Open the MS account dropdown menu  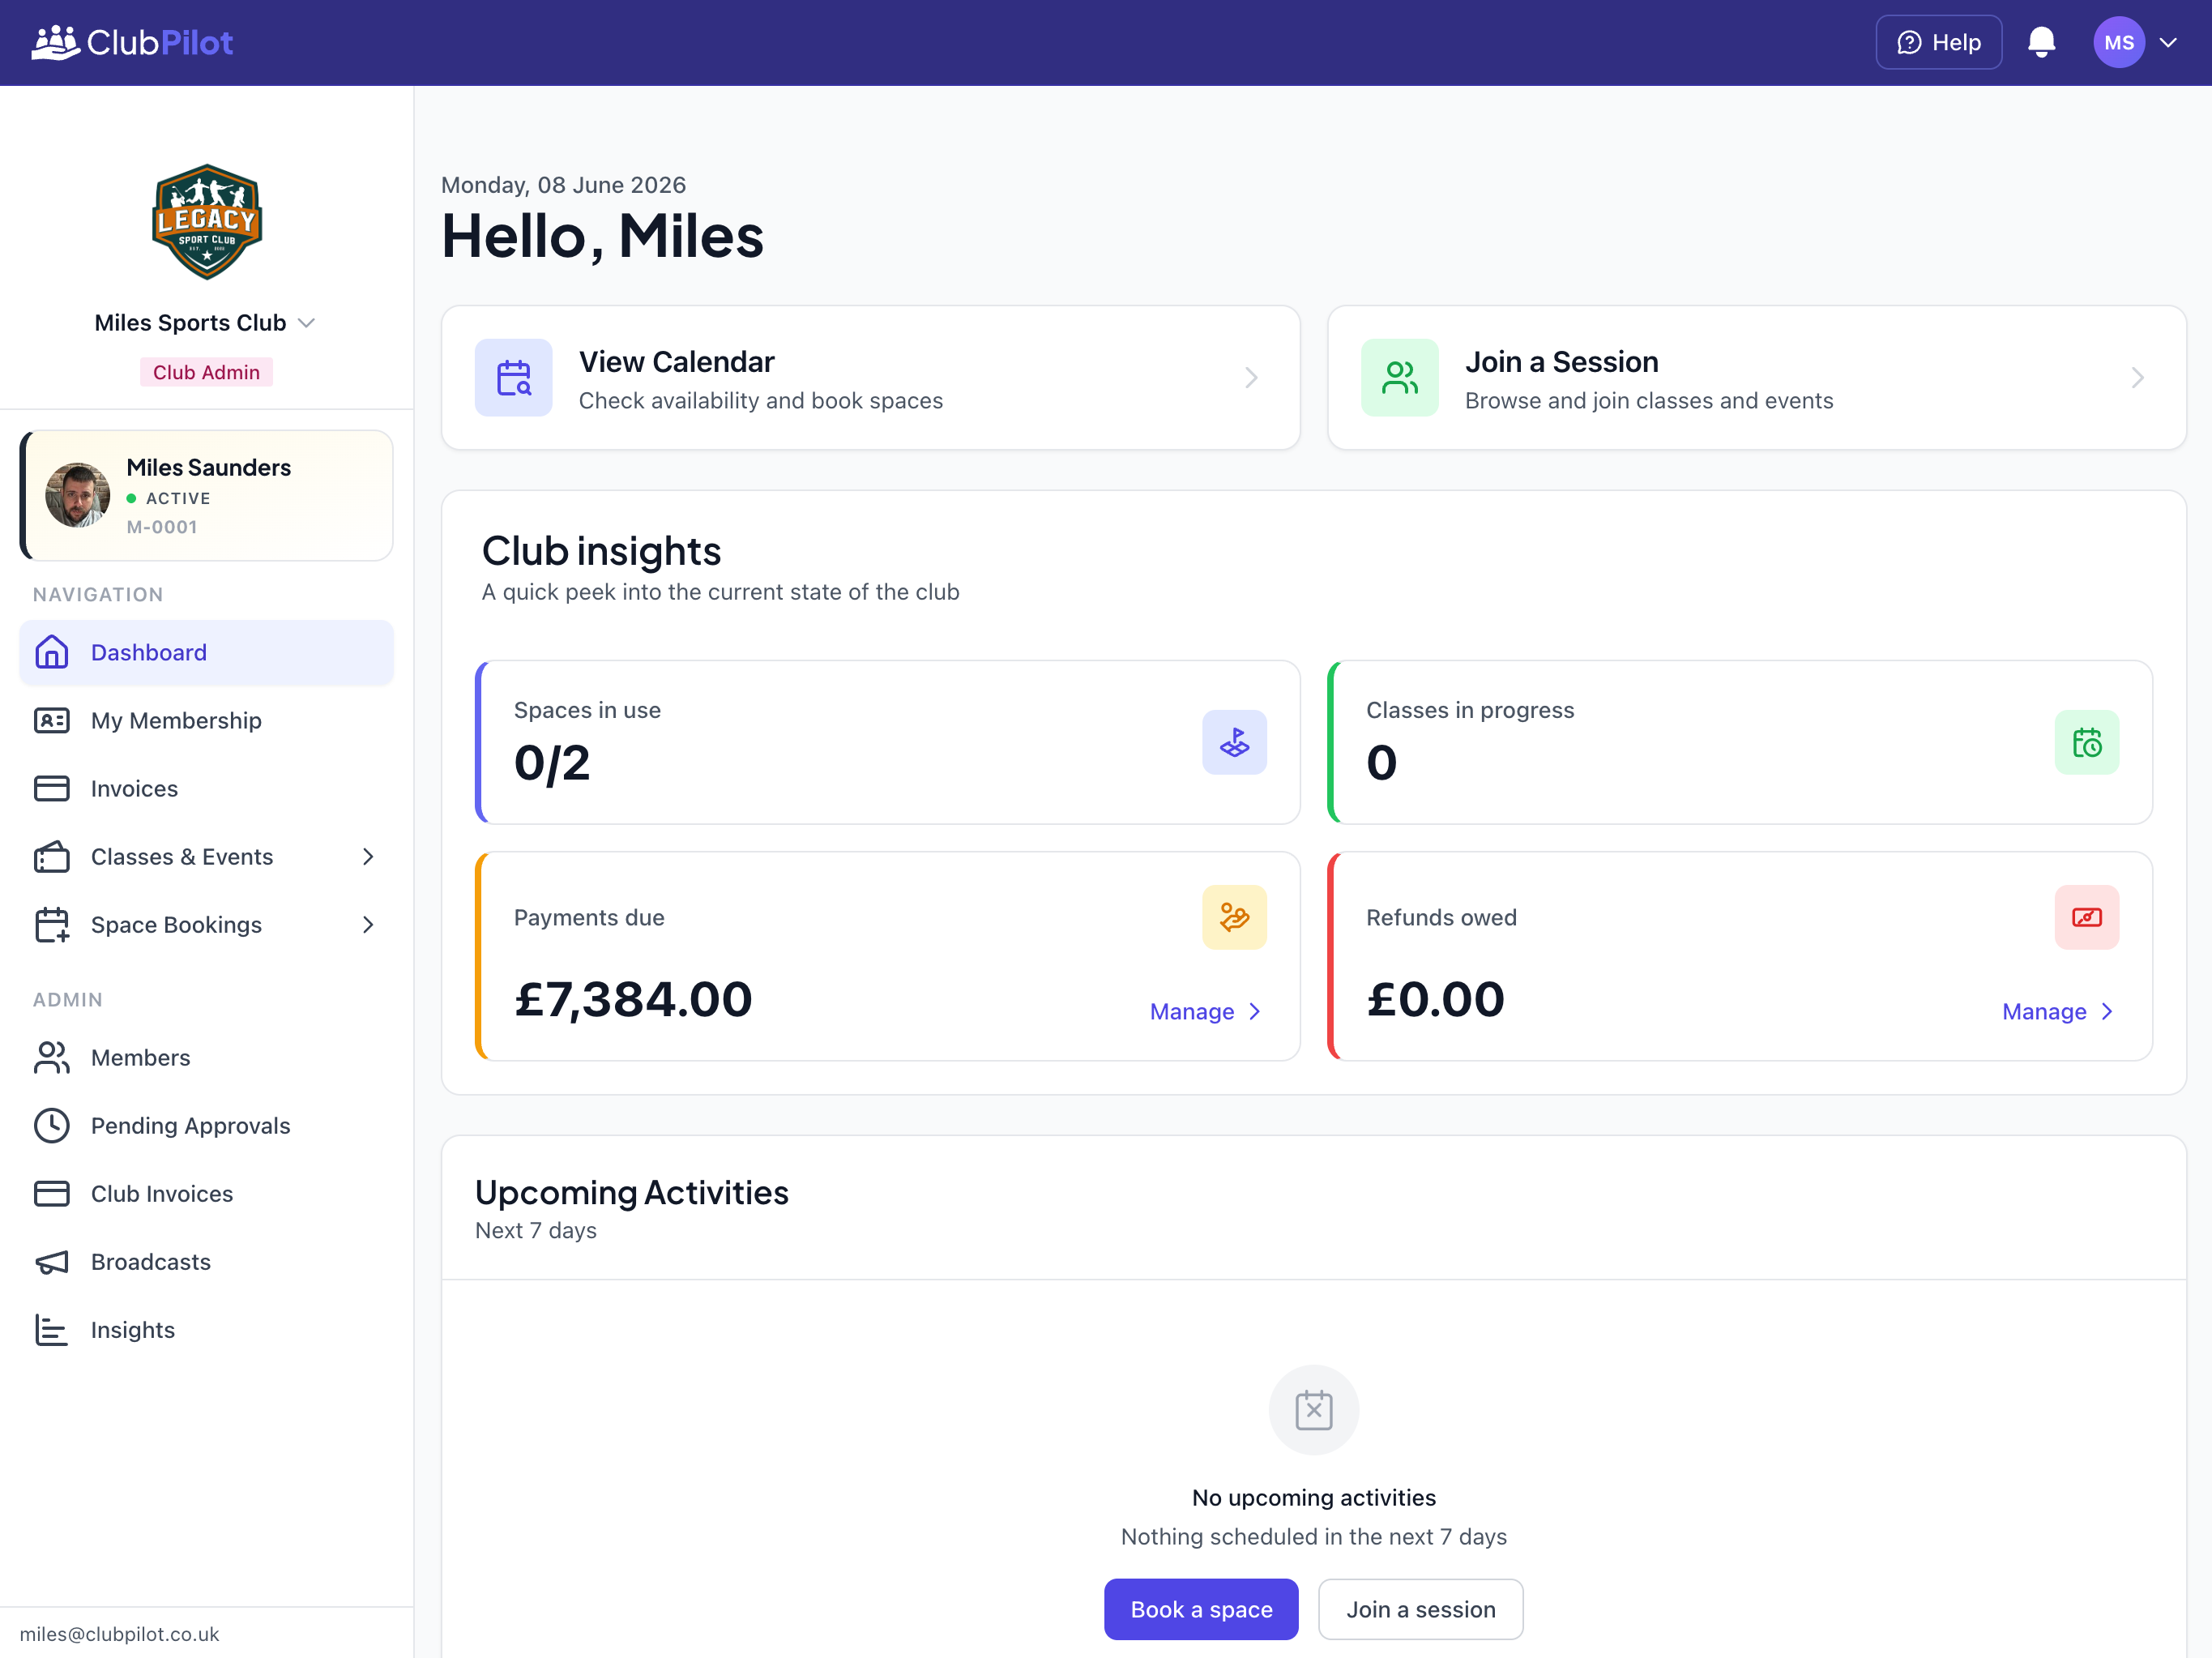2136,42
